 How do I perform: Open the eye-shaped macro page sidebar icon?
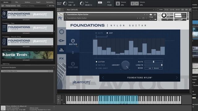point(62,41)
